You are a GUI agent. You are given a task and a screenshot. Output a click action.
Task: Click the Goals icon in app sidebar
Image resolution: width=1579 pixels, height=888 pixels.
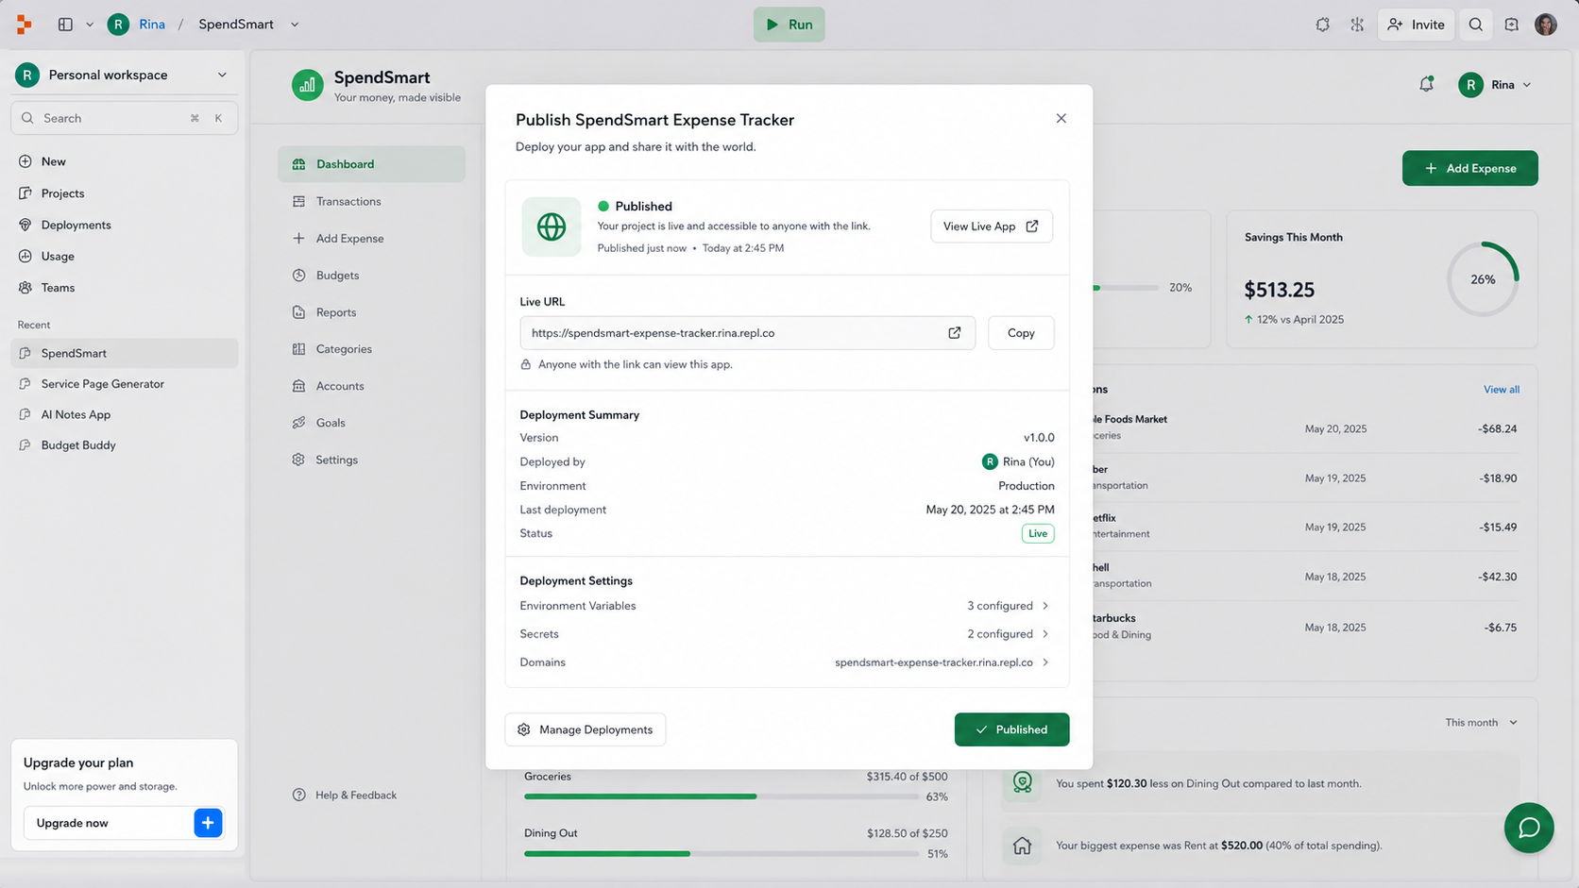pyautogui.click(x=298, y=423)
